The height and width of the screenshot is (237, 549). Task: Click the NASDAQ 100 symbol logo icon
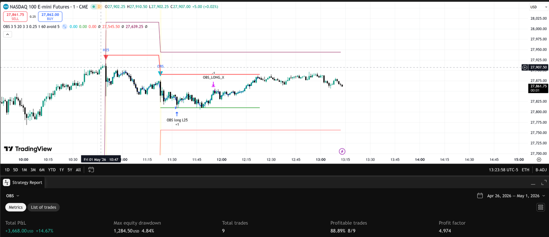pyautogui.click(x=5, y=7)
